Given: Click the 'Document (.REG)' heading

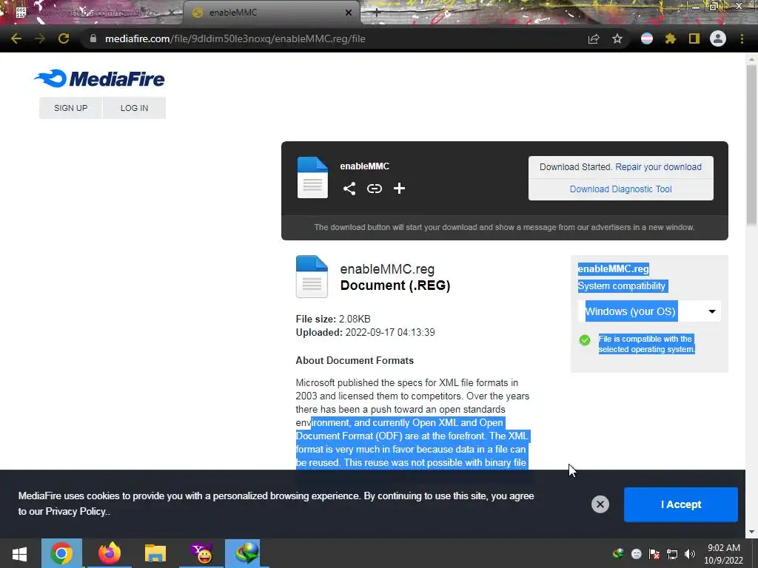Looking at the screenshot, I should pos(395,285).
